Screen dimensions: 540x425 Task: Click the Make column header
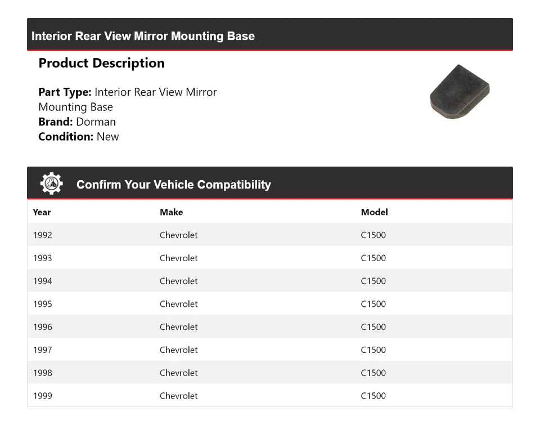(x=171, y=212)
